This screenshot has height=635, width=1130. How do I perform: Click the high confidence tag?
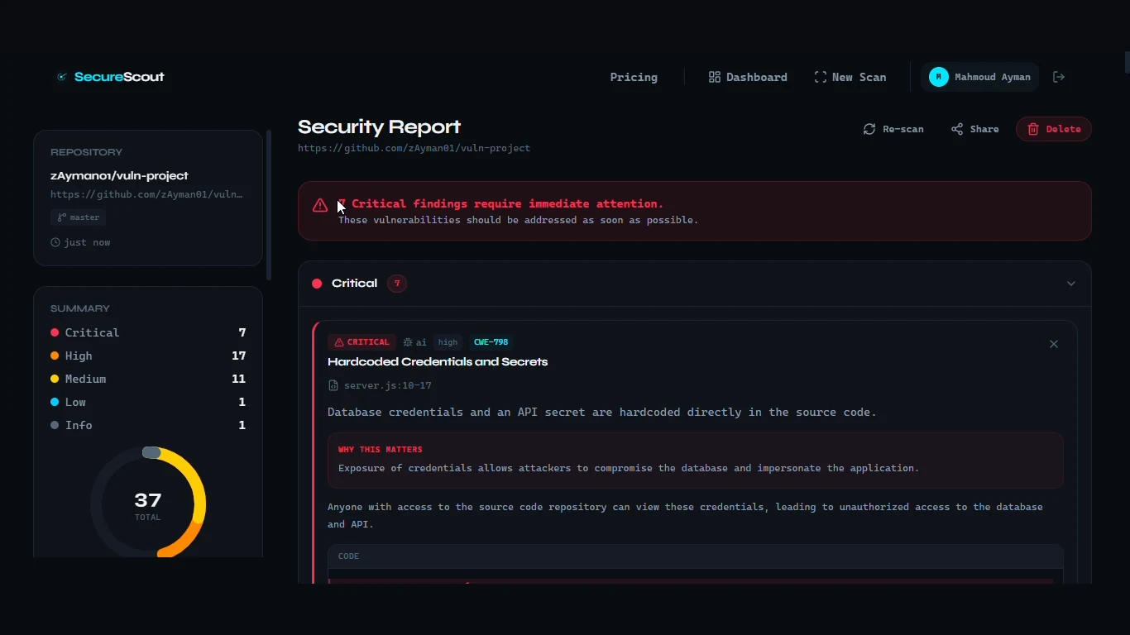click(448, 342)
